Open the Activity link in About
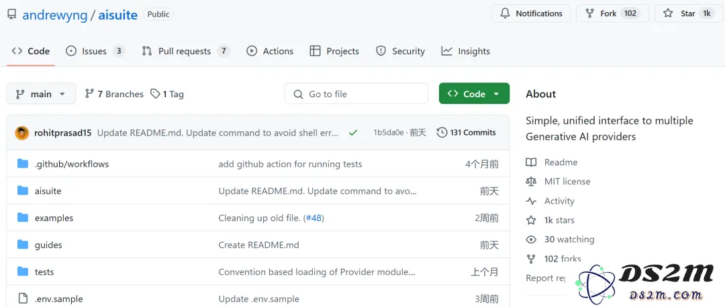Viewport: 725px width, 307px height. pos(559,201)
